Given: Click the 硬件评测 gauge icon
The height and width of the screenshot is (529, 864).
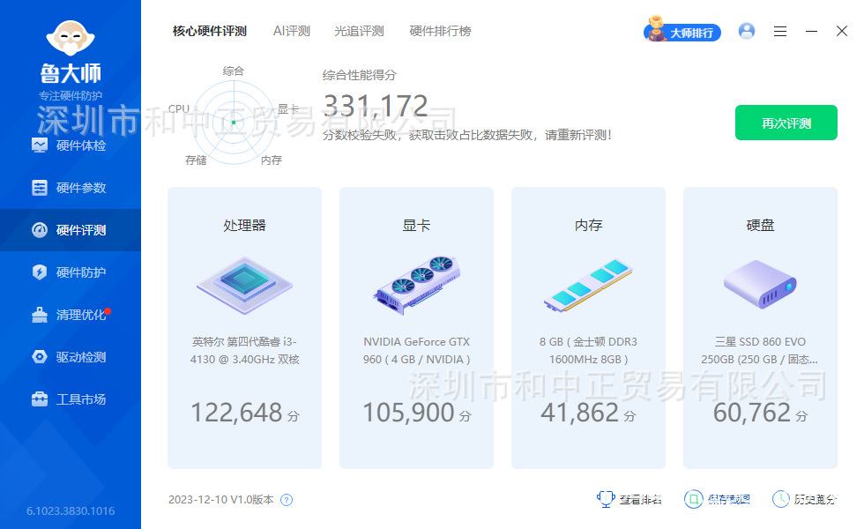Looking at the screenshot, I should pyautogui.click(x=40, y=230).
